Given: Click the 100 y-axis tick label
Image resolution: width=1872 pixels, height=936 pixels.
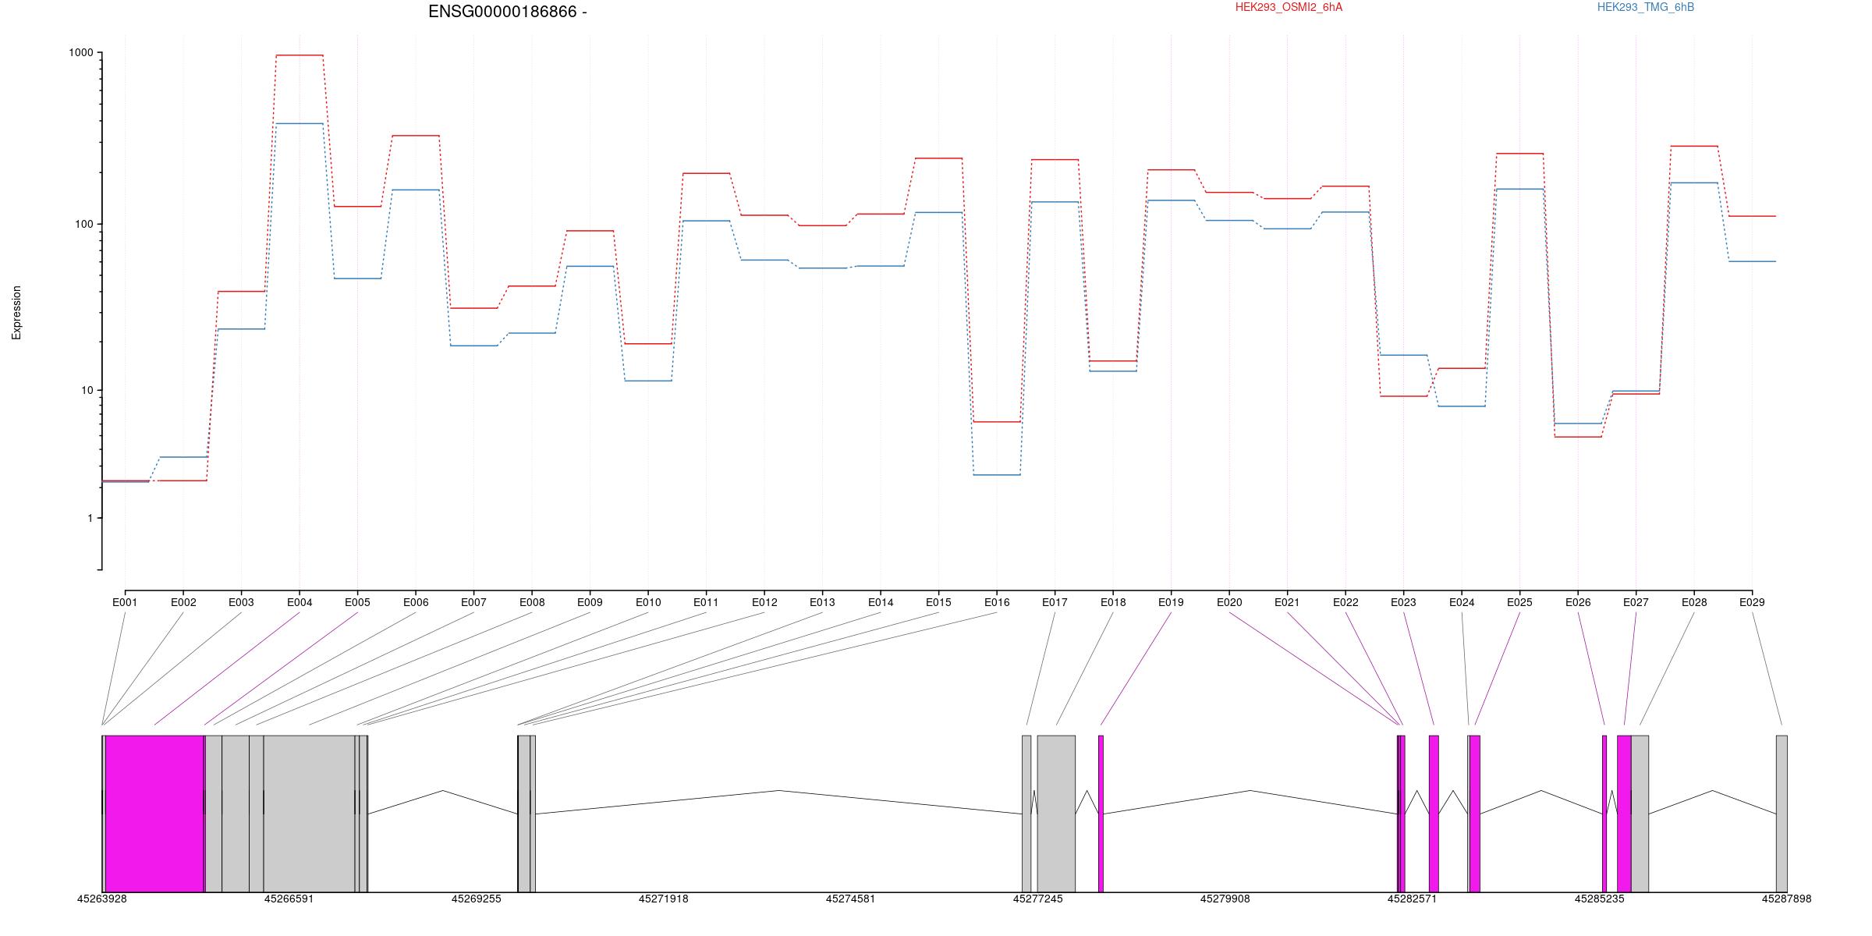Looking at the screenshot, I should tap(84, 224).
